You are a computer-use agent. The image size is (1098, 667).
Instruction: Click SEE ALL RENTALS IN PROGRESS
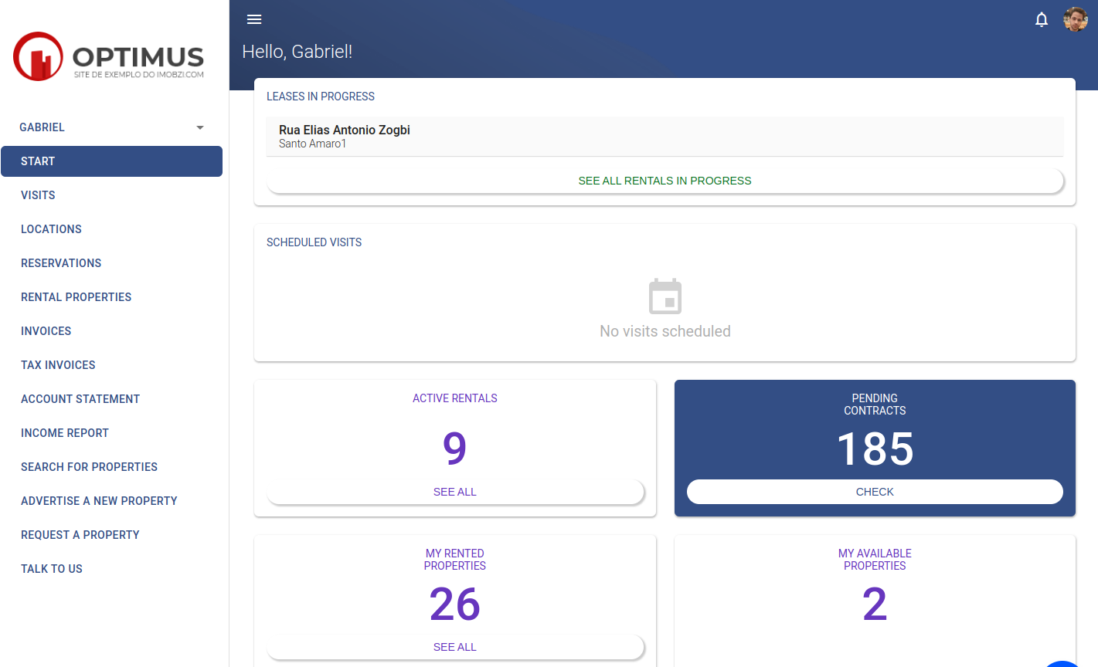coord(665,181)
